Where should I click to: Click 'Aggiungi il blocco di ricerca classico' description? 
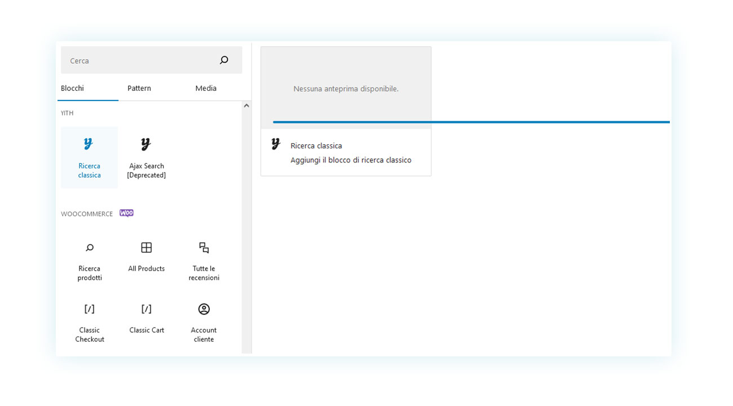(x=351, y=160)
